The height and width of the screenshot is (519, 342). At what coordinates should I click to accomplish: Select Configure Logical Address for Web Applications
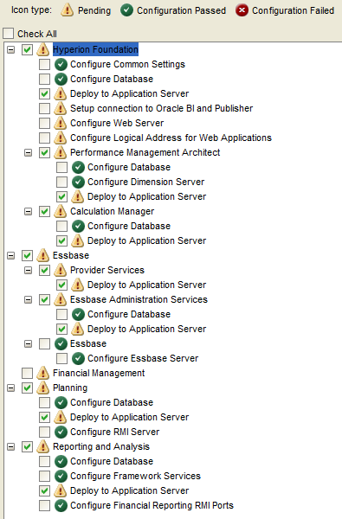point(171,138)
